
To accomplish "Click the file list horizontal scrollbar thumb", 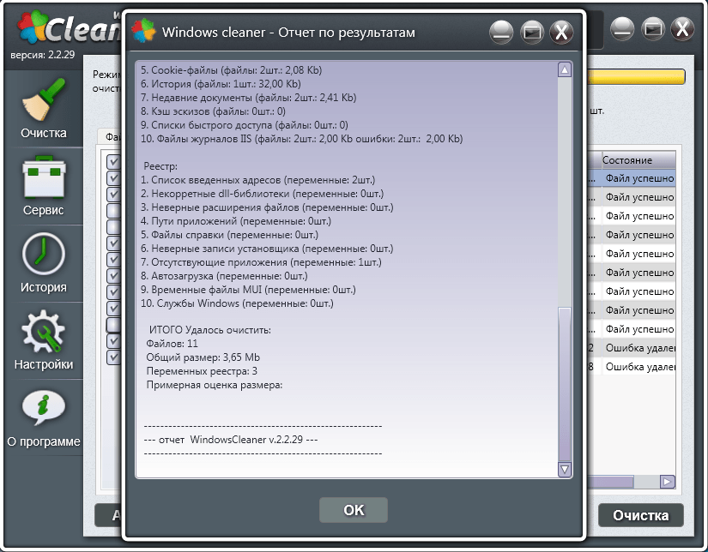I will click(611, 482).
